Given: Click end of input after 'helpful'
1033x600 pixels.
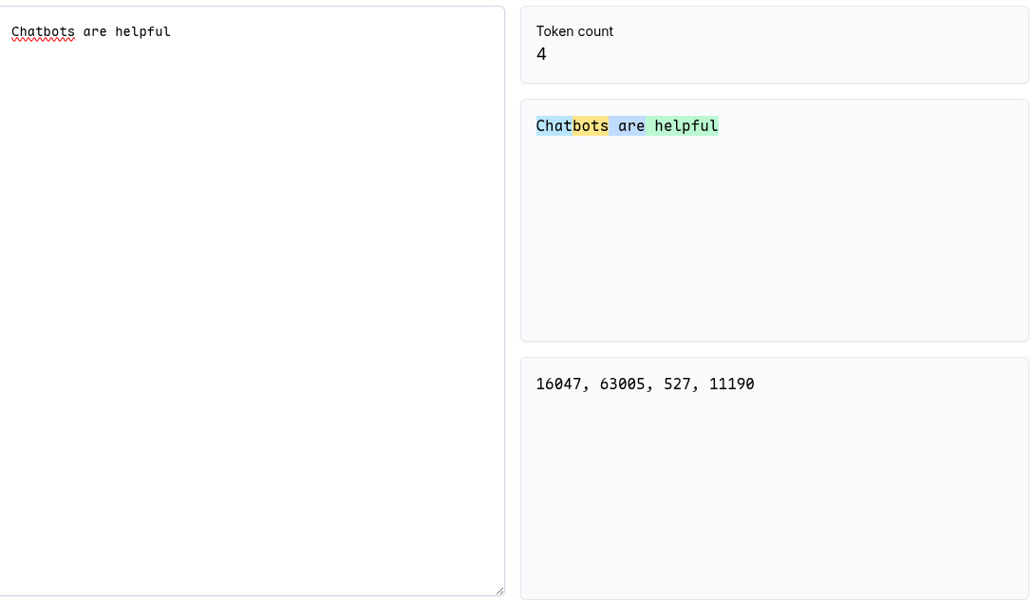Looking at the screenshot, I should pyautogui.click(x=172, y=31).
